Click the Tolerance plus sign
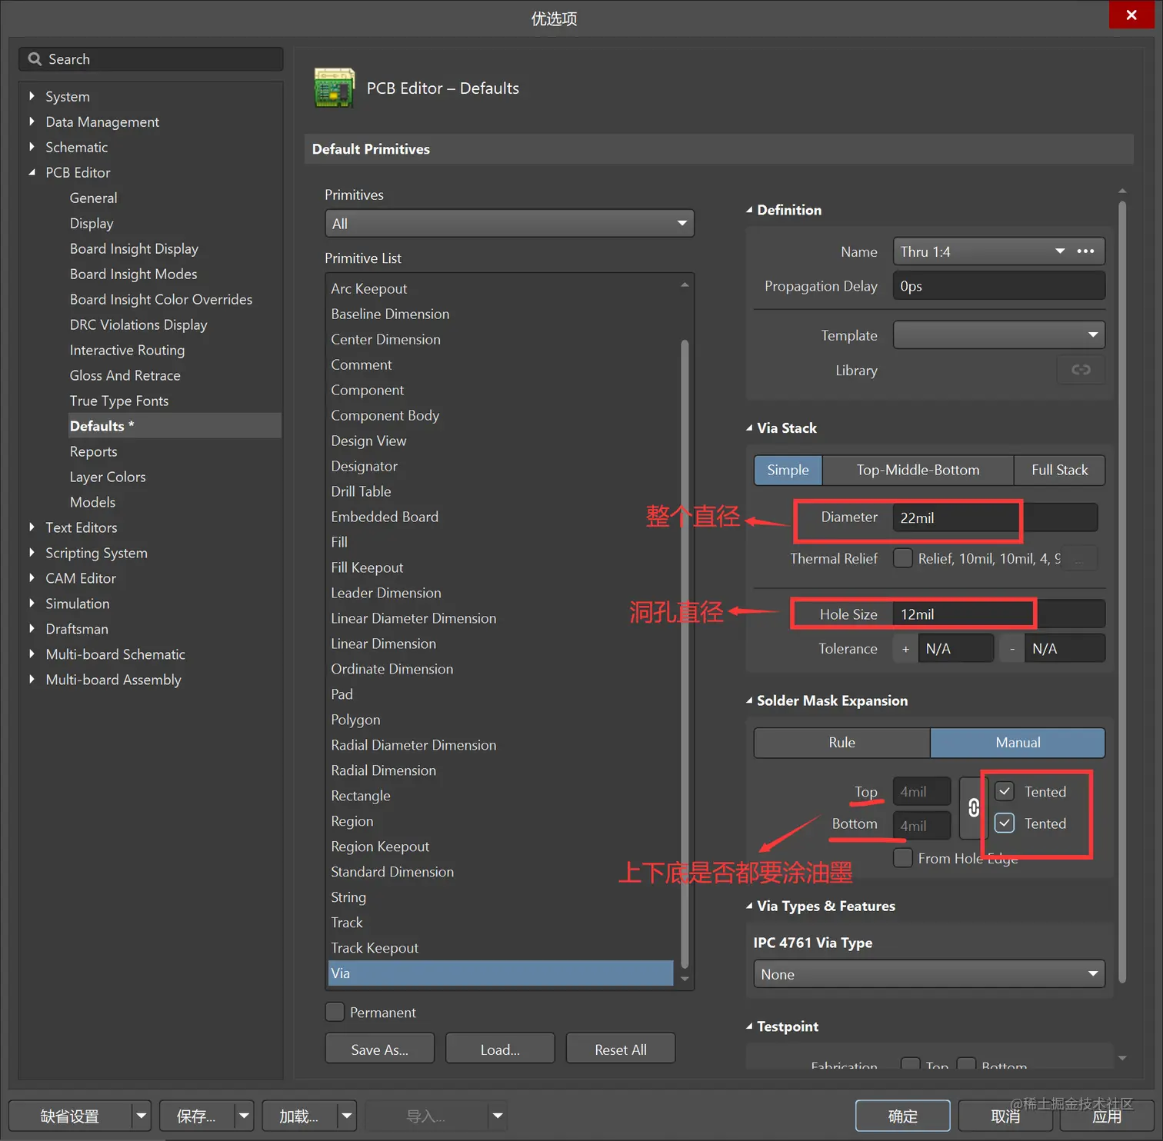 [x=905, y=649]
